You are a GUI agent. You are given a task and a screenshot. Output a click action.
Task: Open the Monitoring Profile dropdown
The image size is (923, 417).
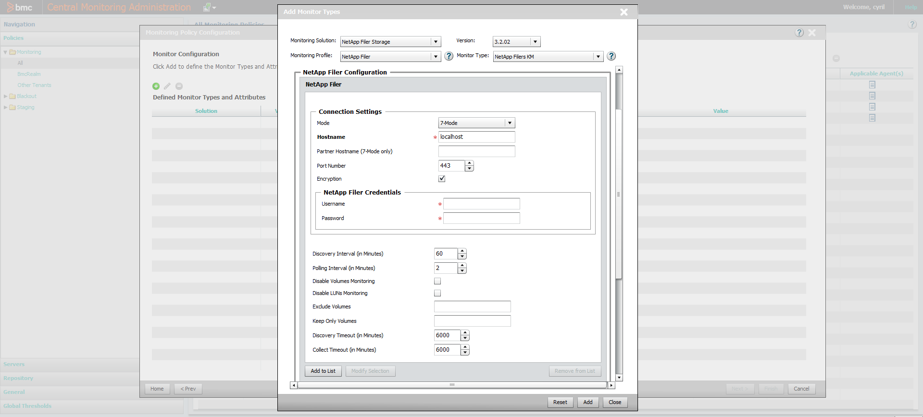coord(436,57)
